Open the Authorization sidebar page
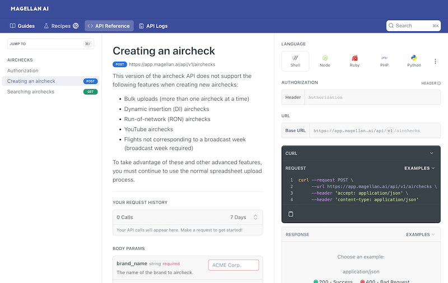The height and width of the screenshot is (283, 448). tap(23, 71)
